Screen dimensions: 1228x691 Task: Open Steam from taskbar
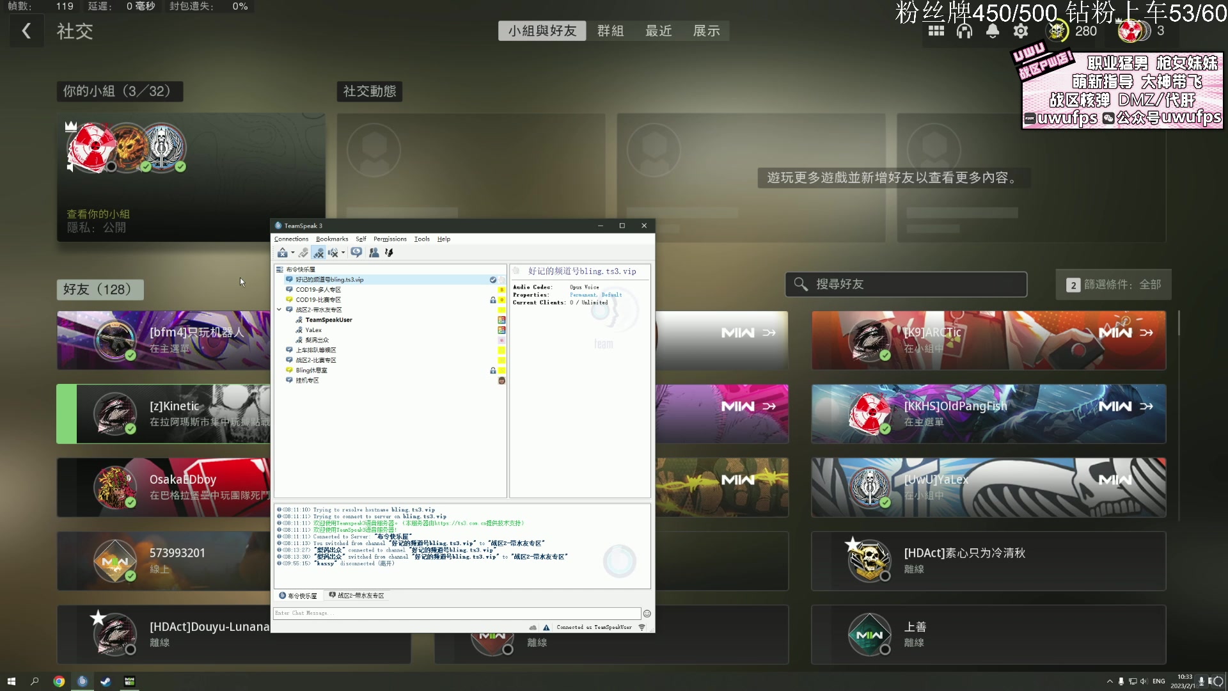(106, 681)
